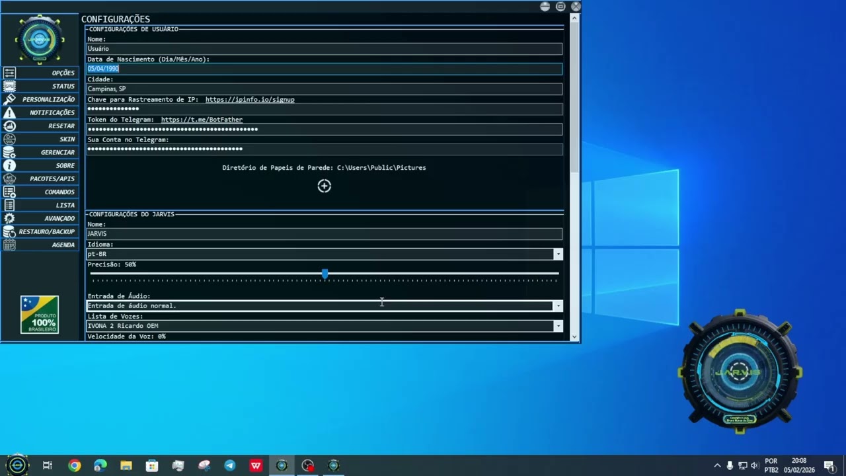Click the CPU chip icon for STATUS
The height and width of the screenshot is (476, 846).
point(9,86)
